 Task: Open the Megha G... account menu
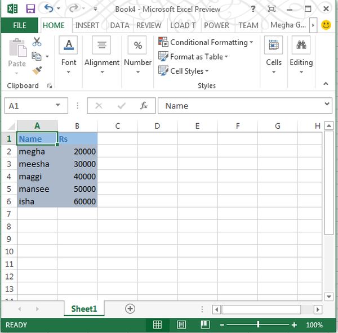click(x=288, y=25)
